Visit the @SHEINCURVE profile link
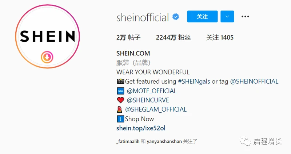291x154 pixels. pyautogui.click(x=148, y=100)
